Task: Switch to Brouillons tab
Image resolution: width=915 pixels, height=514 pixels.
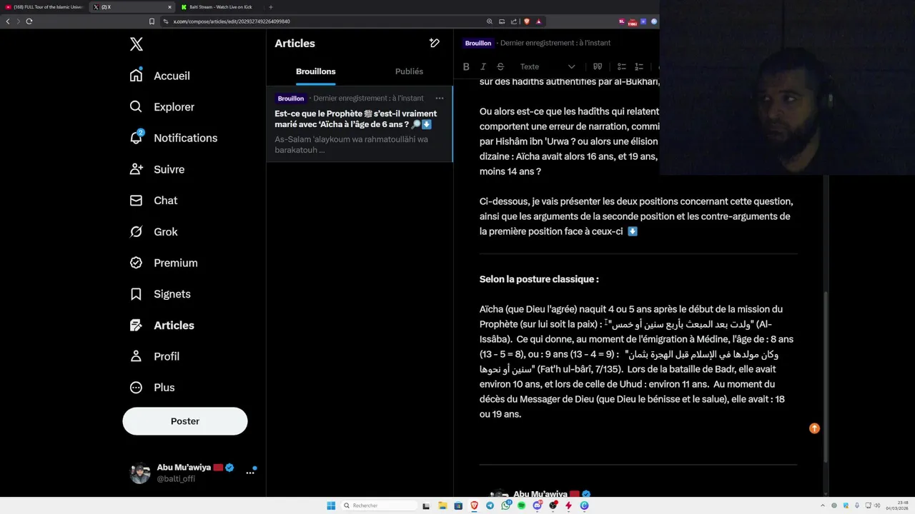Action: click(316, 71)
